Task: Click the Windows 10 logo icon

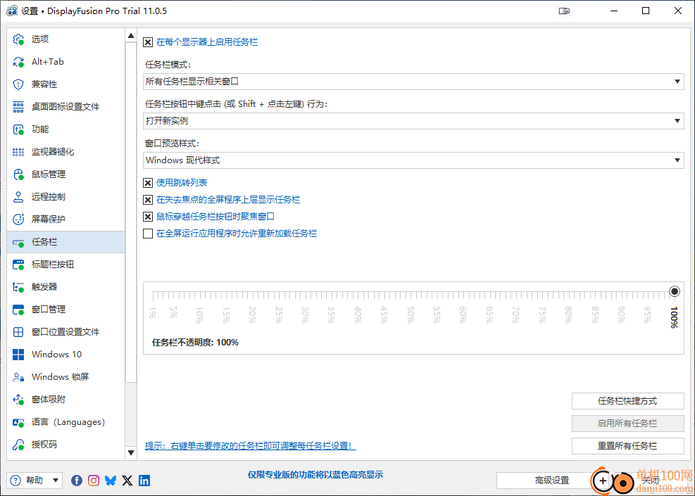Action: [x=18, y=355]
